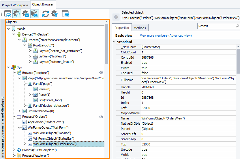Click the search magnifier icon in Search box
This screenshot has width=240, height=159.
click(x=237, y=26)
